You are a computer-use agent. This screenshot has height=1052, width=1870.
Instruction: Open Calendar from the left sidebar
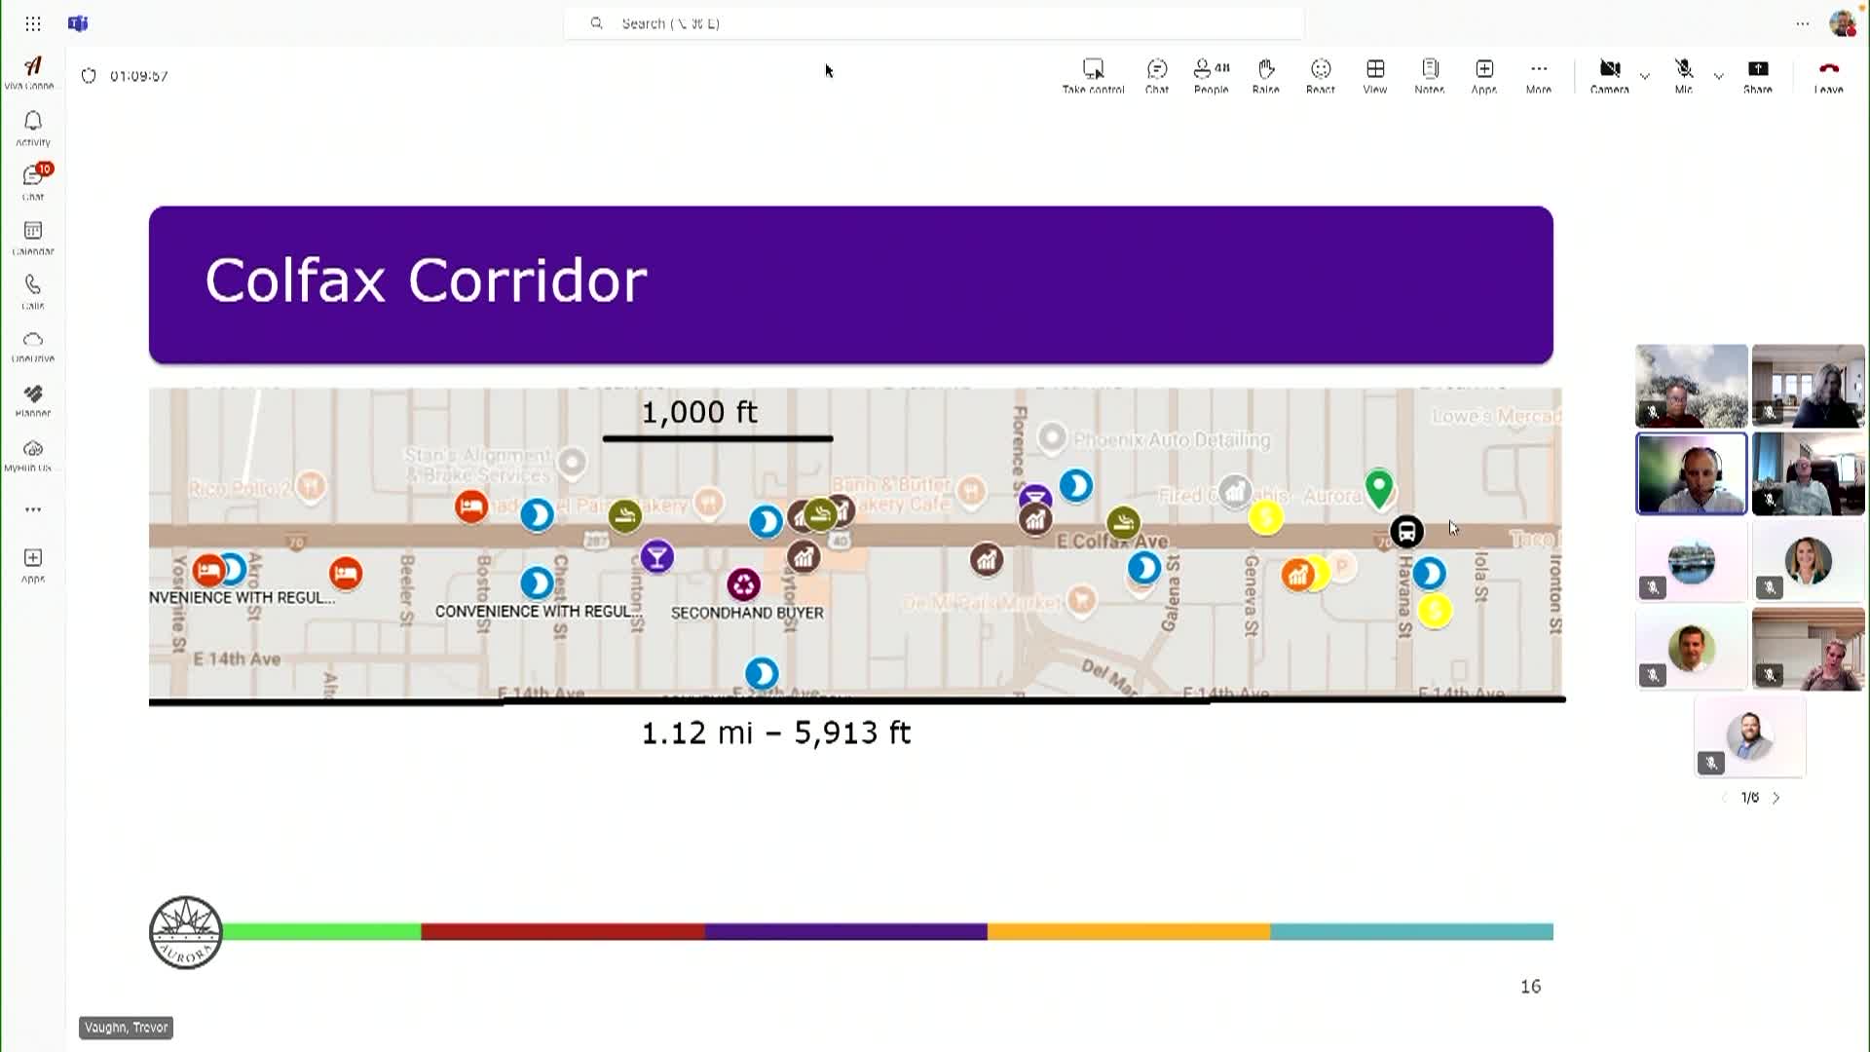click(33, 237)
